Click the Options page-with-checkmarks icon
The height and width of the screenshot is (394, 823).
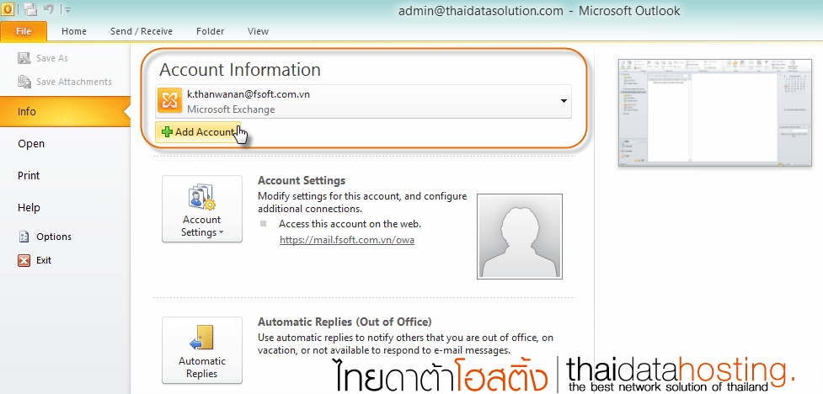[x=24, y=237]
